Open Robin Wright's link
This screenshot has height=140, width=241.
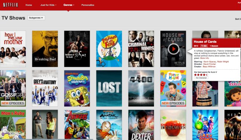click(x=223, y=62)
